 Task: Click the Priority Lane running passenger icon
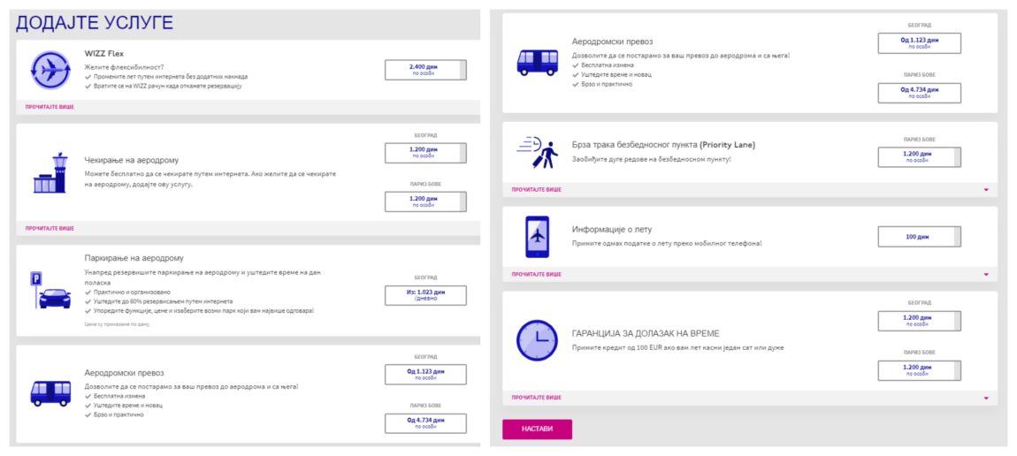[537, 153]
